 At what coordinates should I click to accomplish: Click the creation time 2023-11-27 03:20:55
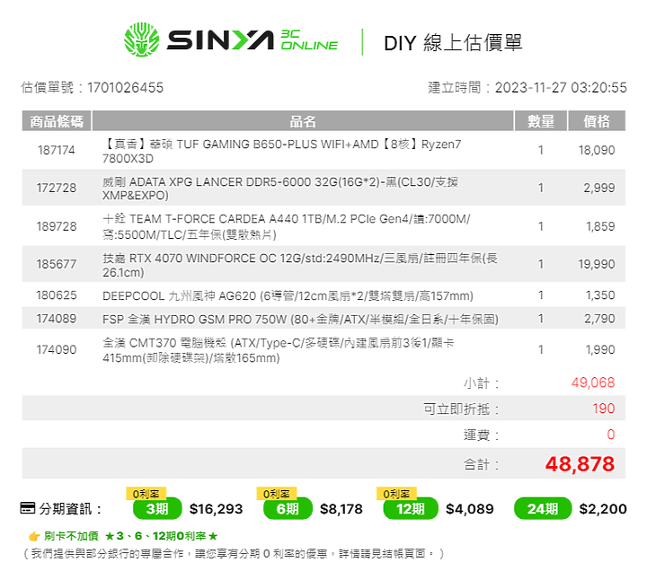point(561,87)
